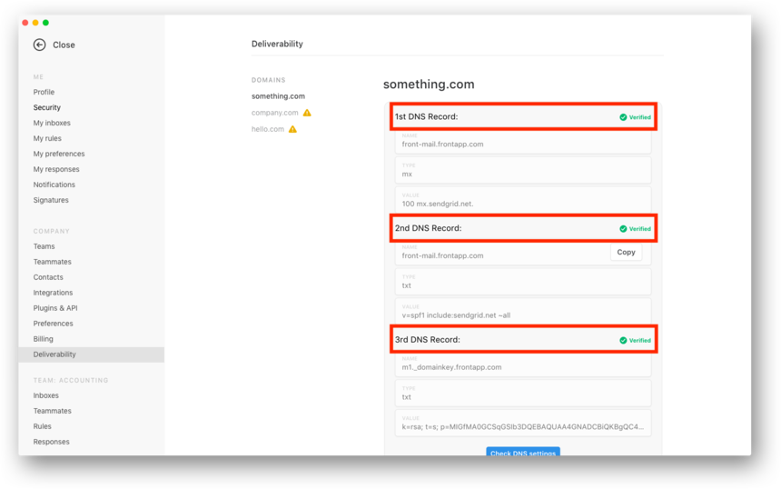Click 3rd DNS Record type field txt

coord(523,394)
